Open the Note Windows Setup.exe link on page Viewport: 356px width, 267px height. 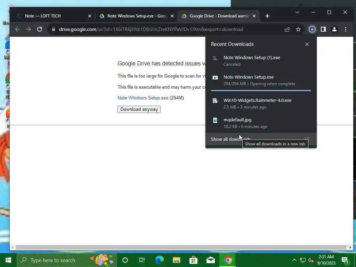pos(143,98)
